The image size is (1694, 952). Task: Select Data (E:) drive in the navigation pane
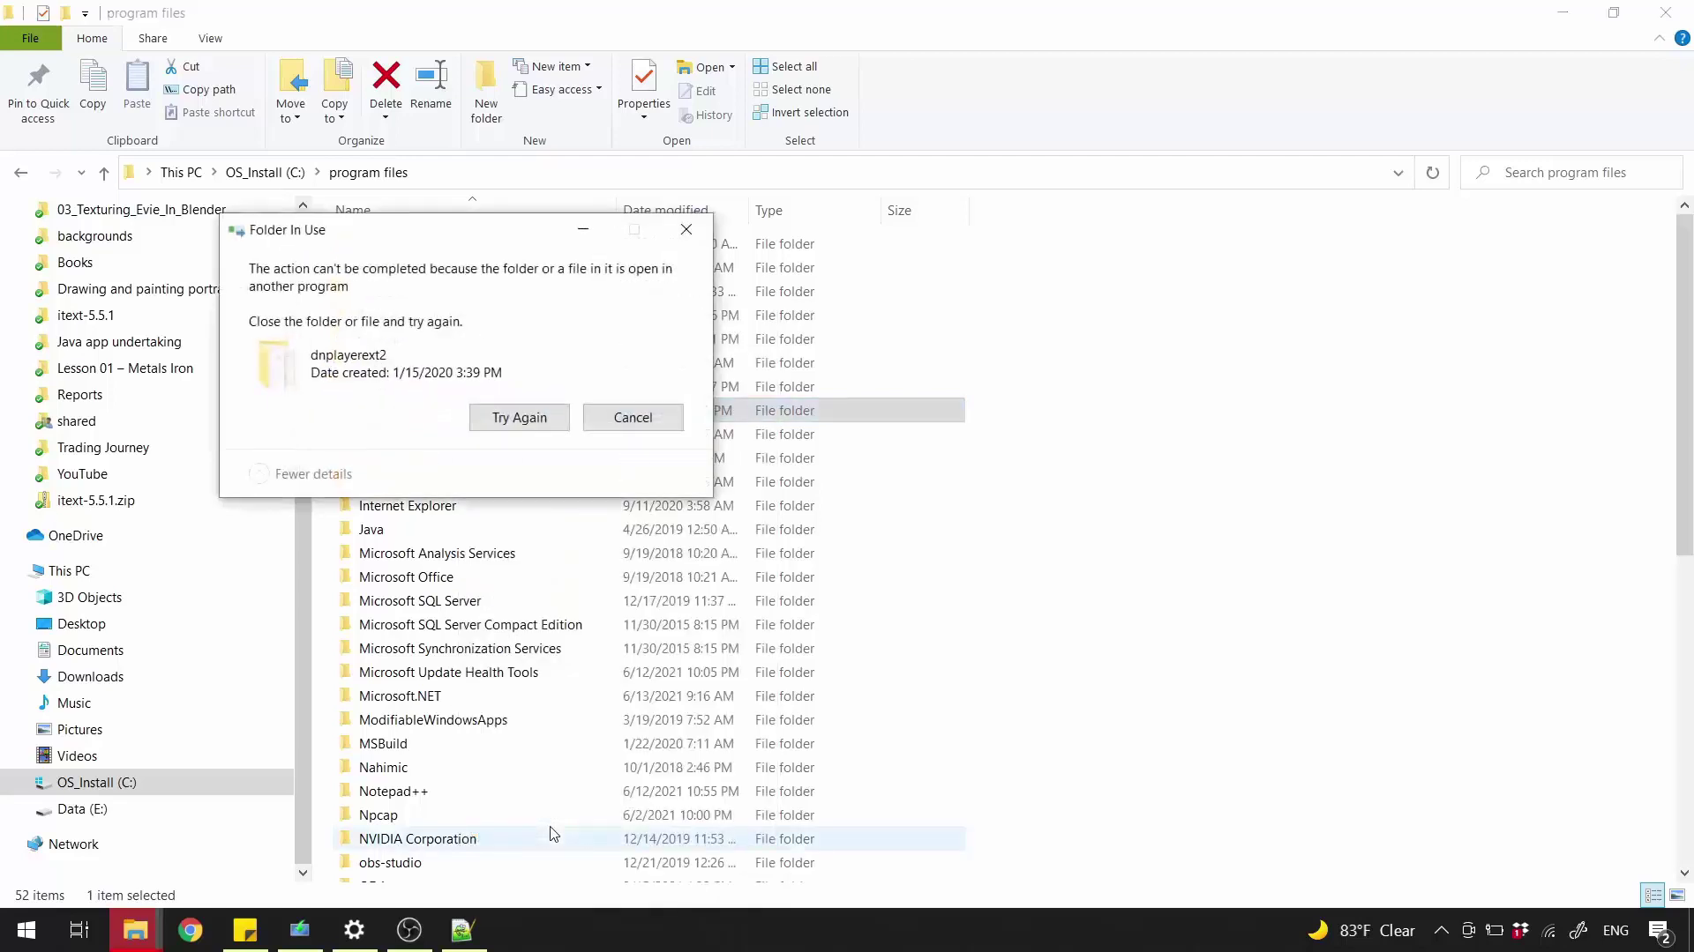(82, 809)
